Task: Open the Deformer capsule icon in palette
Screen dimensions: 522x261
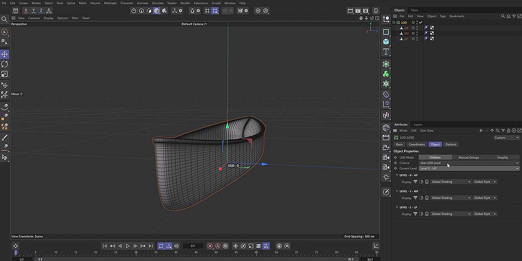Action: 386,94
